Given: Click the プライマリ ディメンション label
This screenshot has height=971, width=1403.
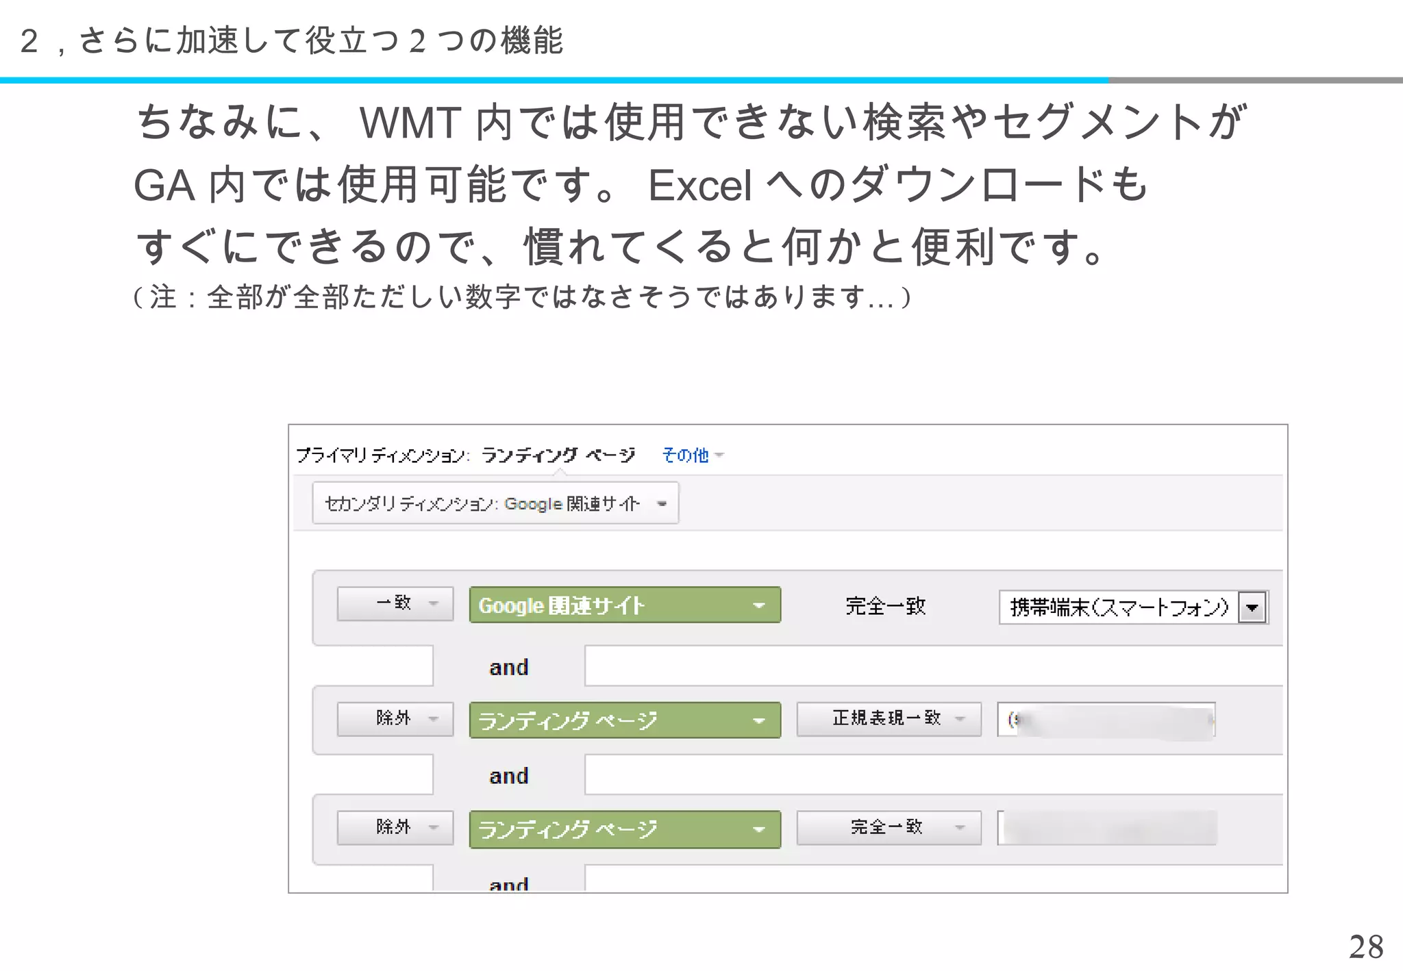Looking at the screenshot, I should tap(383, 455).
